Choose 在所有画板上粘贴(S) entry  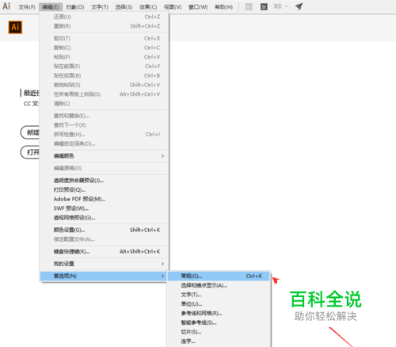tap(105, 94)
